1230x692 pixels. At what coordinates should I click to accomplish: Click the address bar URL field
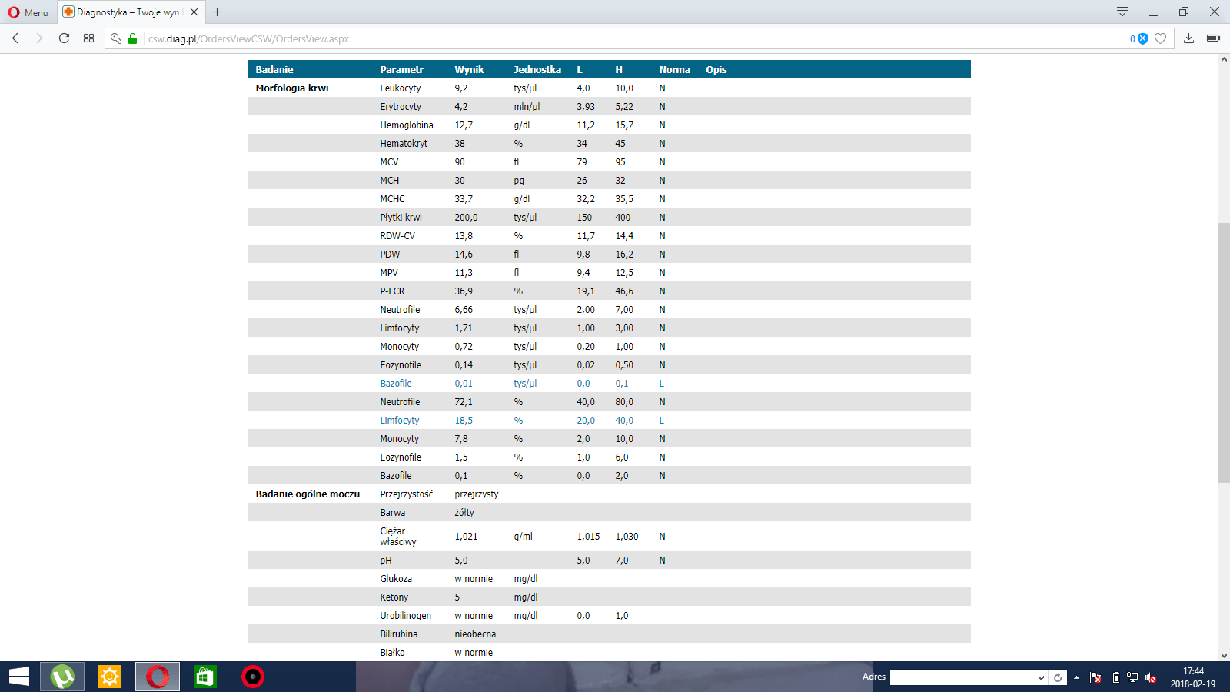coord(615,38)
